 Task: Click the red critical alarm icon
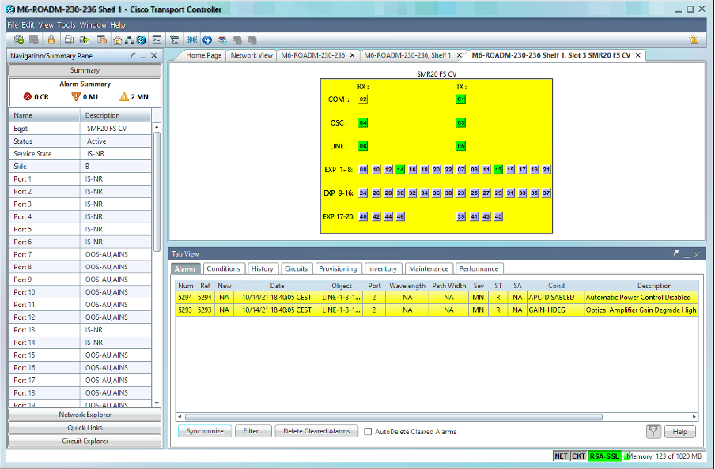click(28, 96)
